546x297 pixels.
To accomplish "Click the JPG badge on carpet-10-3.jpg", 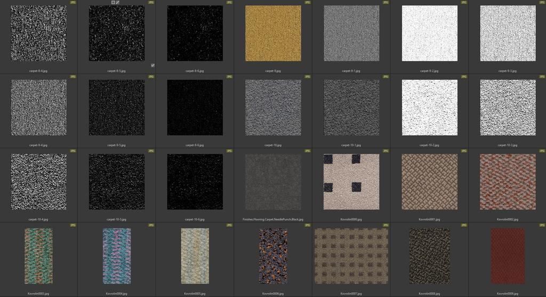I will click(x=542, y=77).
